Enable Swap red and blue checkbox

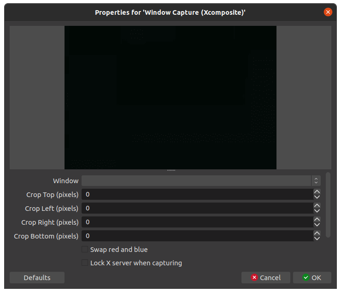coord(85,250)
